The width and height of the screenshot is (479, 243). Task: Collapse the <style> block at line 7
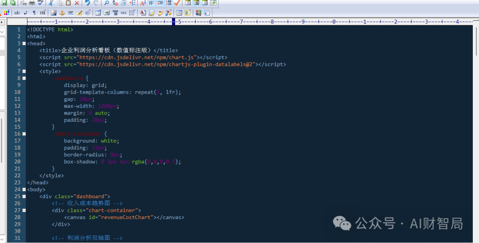coord(24,72)
